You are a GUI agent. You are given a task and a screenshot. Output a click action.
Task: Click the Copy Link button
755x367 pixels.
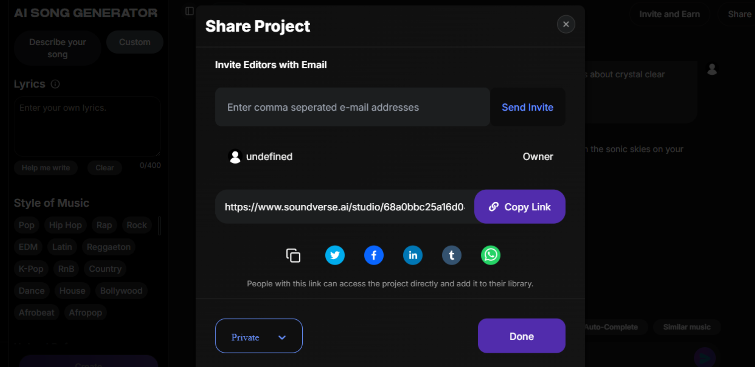[x=520, y=207]
